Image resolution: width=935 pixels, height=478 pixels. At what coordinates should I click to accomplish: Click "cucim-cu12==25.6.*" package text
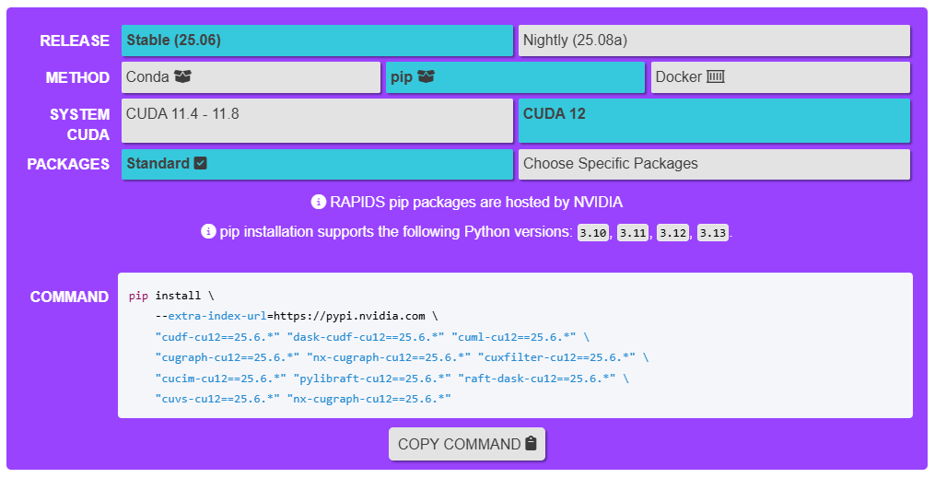click(221, 379)
